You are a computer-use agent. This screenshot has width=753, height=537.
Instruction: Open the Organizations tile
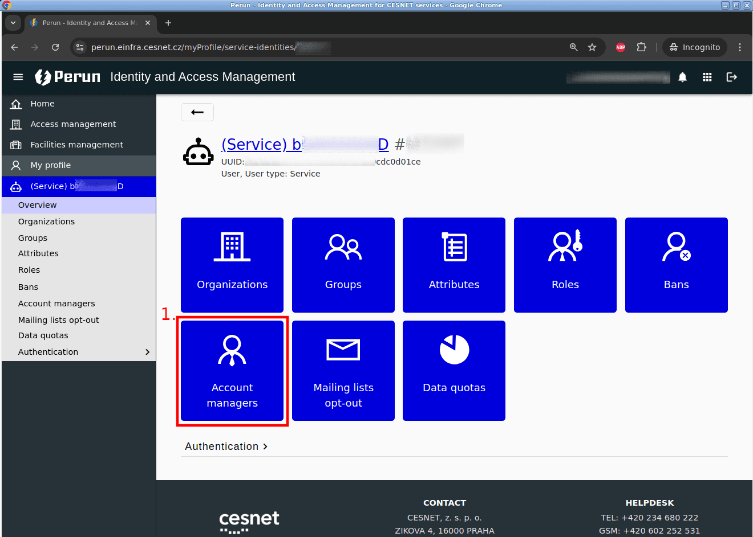232,265
